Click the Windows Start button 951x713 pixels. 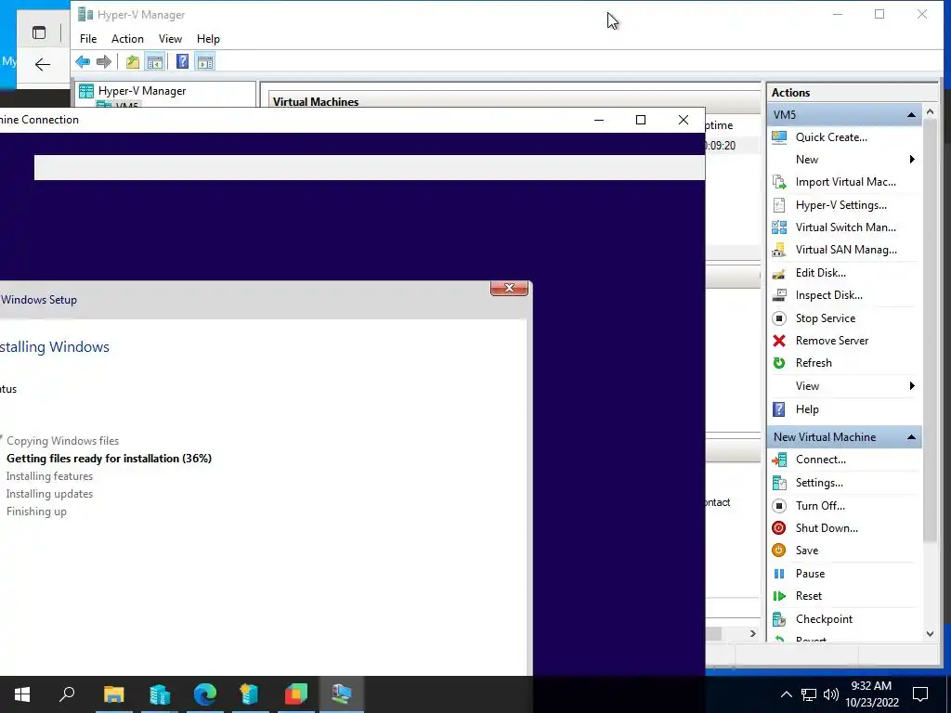pos(22,694)
